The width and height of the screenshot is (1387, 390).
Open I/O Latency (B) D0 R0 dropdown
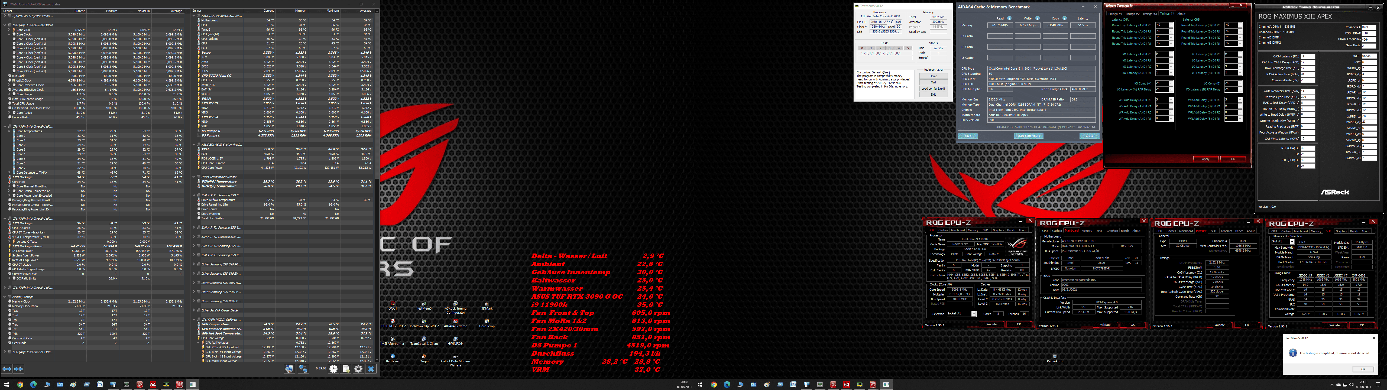click(x=1240, y=54)
